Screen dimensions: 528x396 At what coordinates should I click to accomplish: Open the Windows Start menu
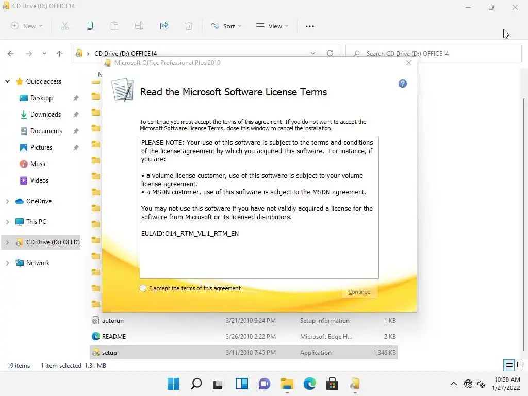coord(173,384)
